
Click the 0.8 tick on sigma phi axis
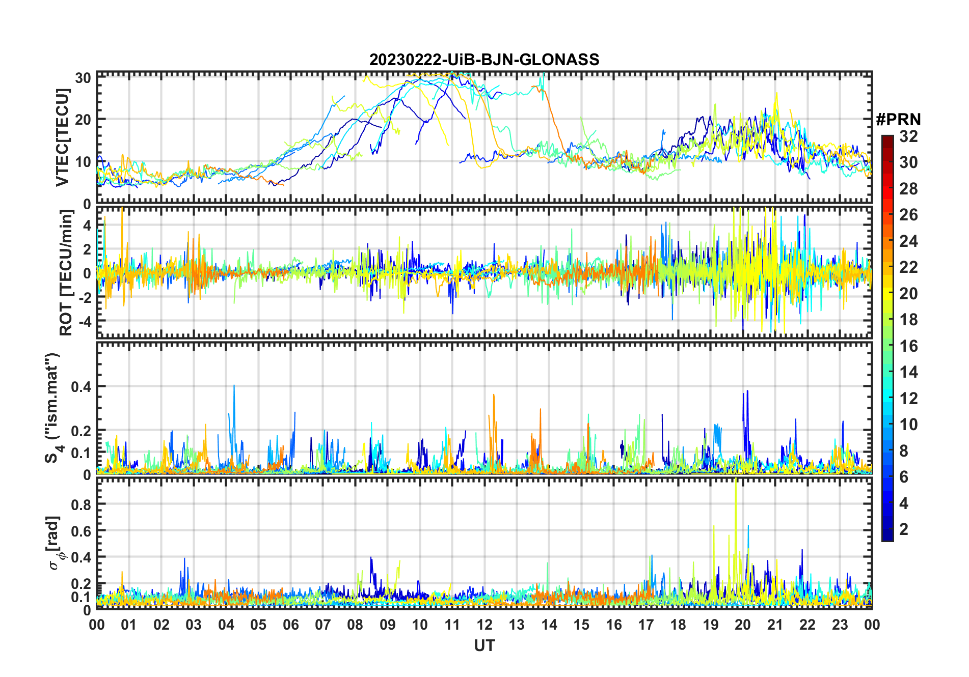click(x=81, y=504)
